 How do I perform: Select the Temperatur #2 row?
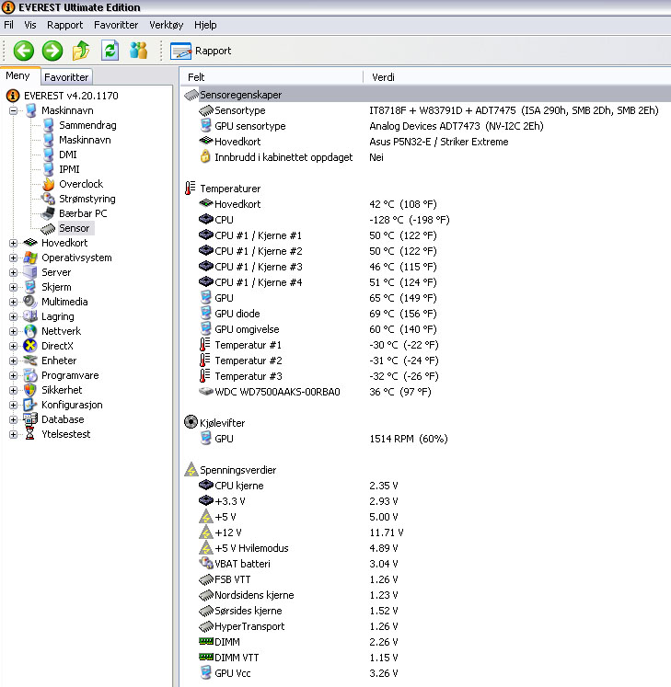click(x=425, y=361)
